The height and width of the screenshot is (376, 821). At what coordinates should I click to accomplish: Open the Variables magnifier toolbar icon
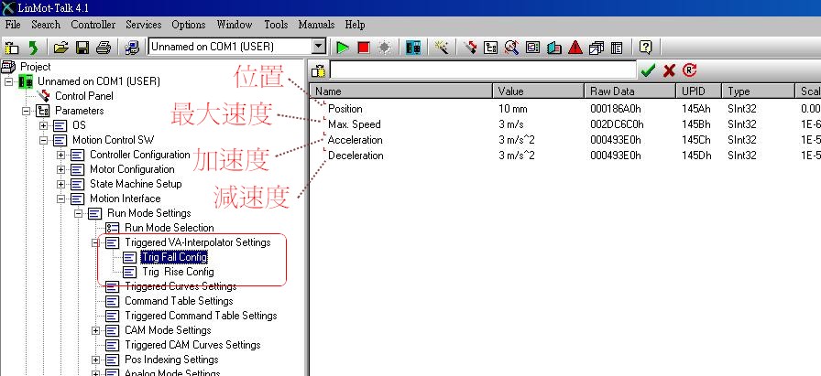pyautogui.click(x=511, y=48)
